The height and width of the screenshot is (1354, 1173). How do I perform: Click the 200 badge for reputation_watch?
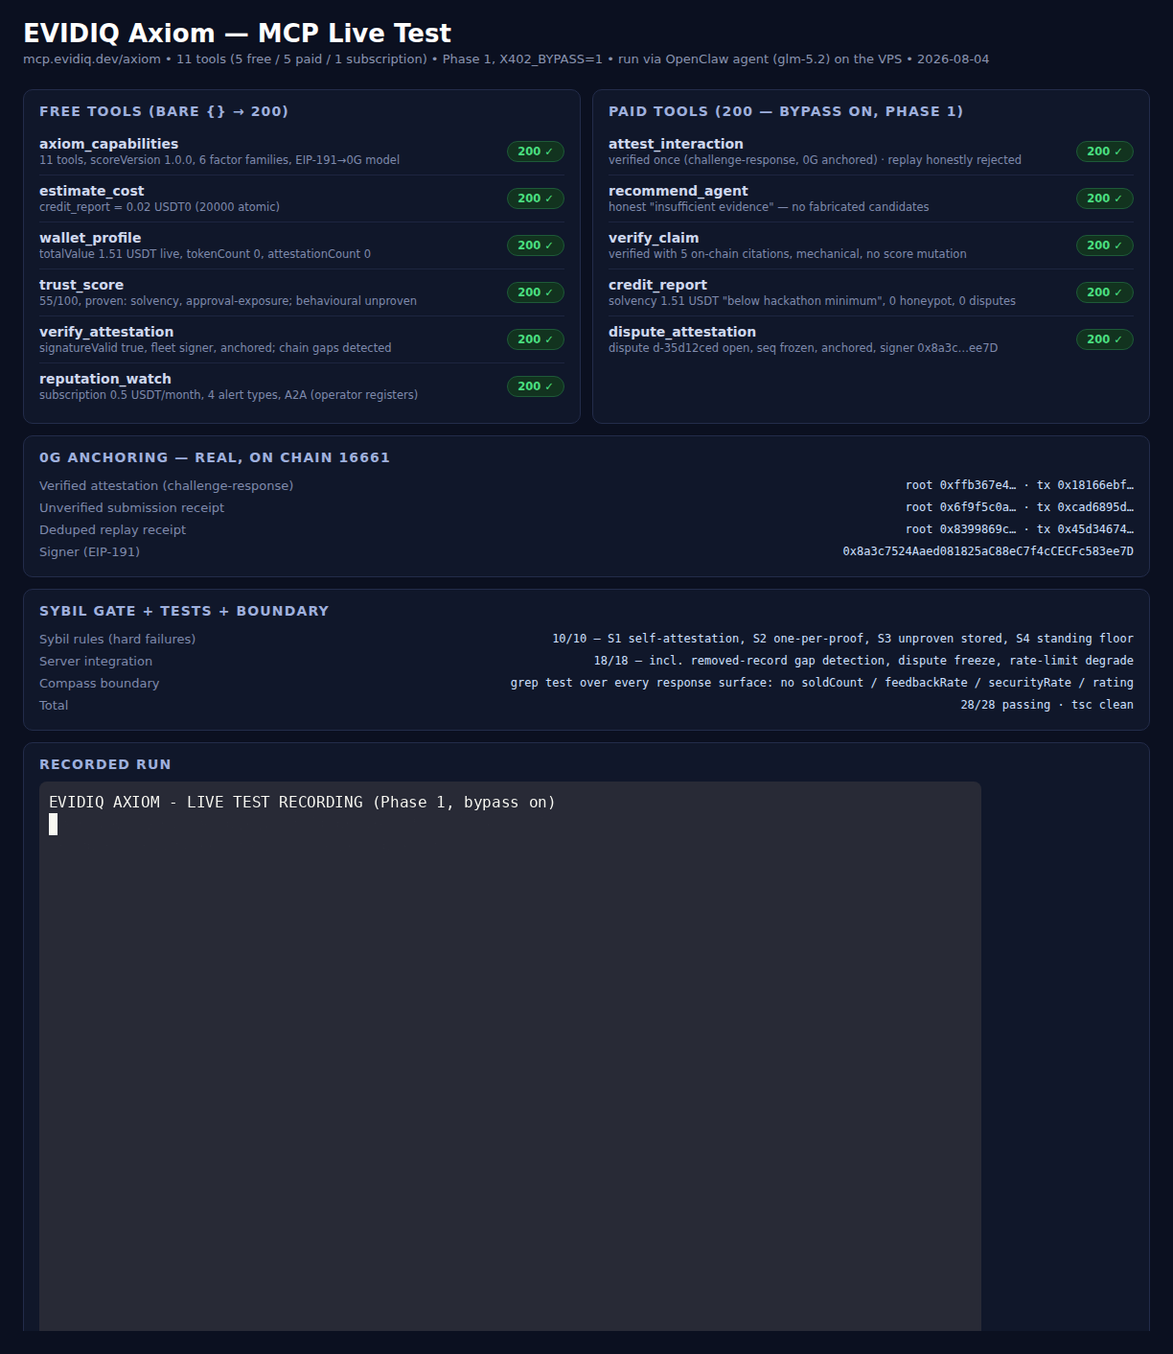[535, 386]
